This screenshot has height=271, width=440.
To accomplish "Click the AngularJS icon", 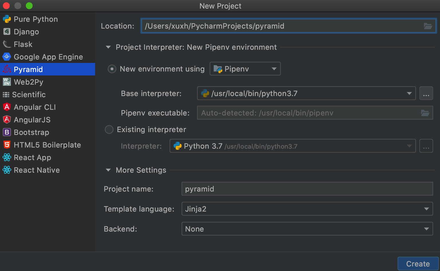I will (x=7, y=120).
